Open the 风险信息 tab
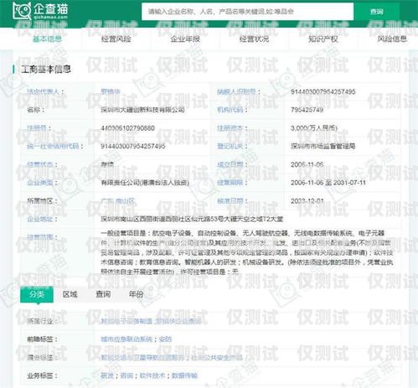 click(392, 39)
